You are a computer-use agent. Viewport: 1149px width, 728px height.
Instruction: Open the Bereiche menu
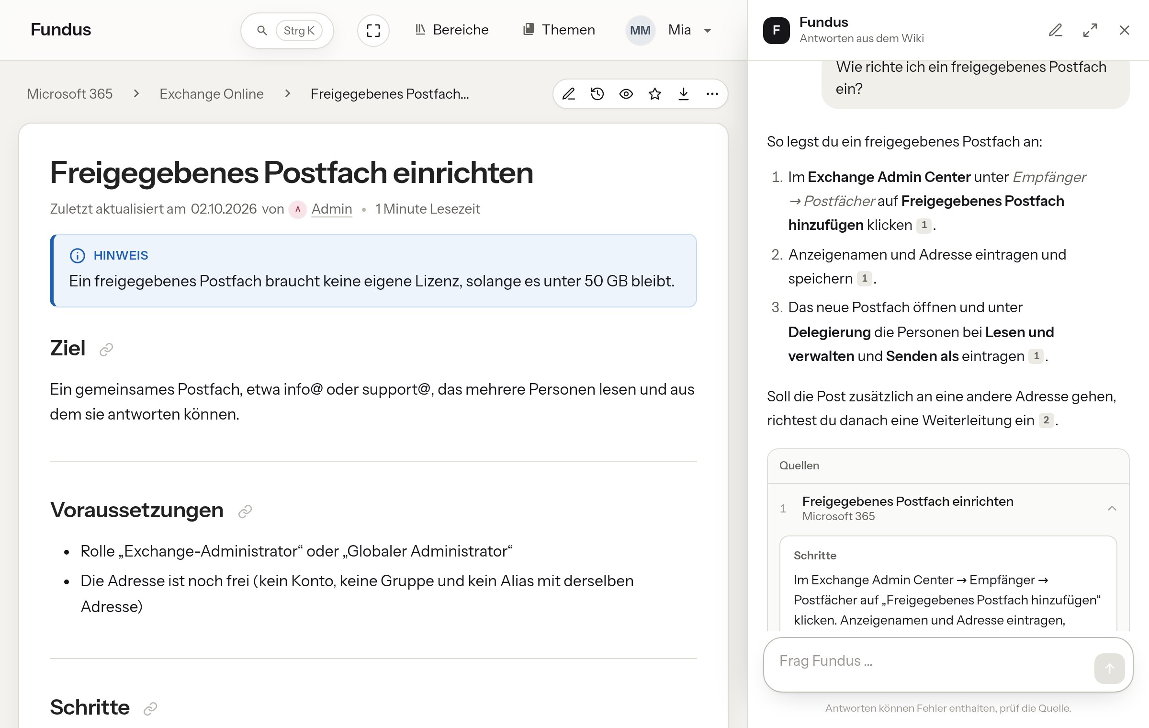[451, 30]
